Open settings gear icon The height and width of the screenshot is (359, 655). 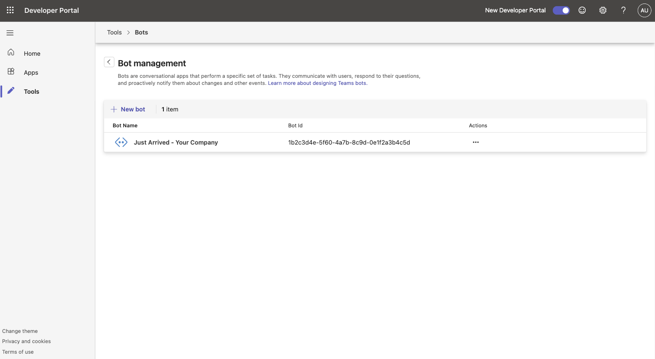click(x=603, y=10)
